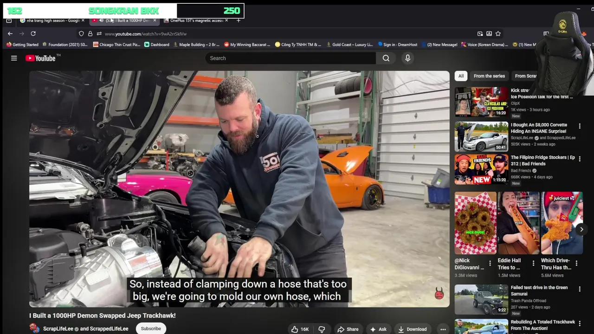This screenshot has height=334, width=594.
Task: Show next shorts with the right chevron
Action: [581, 229]
